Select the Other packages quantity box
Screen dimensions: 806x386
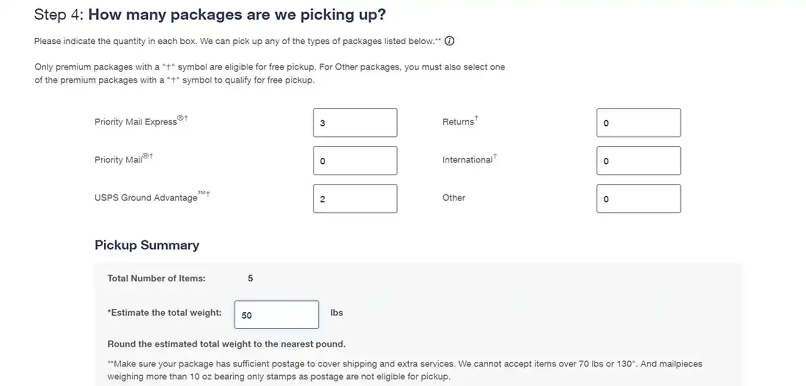tap(638, 199)
